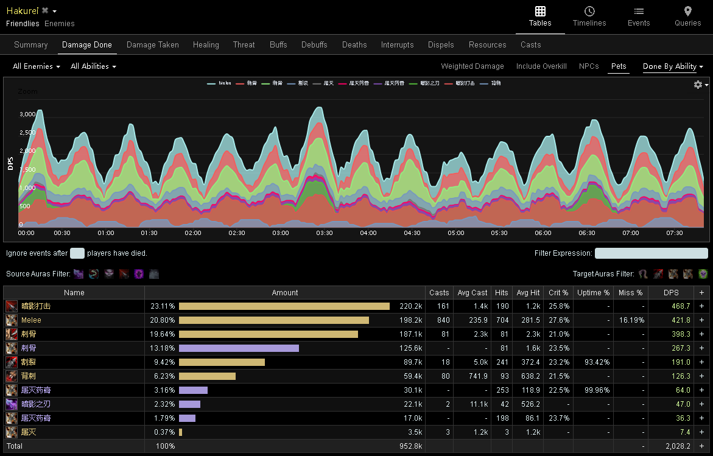This screenshot has width=713, height=456.
Task: Click the icon of the 13.18% 刺骨 row
Action: click(x=12, y=348)
